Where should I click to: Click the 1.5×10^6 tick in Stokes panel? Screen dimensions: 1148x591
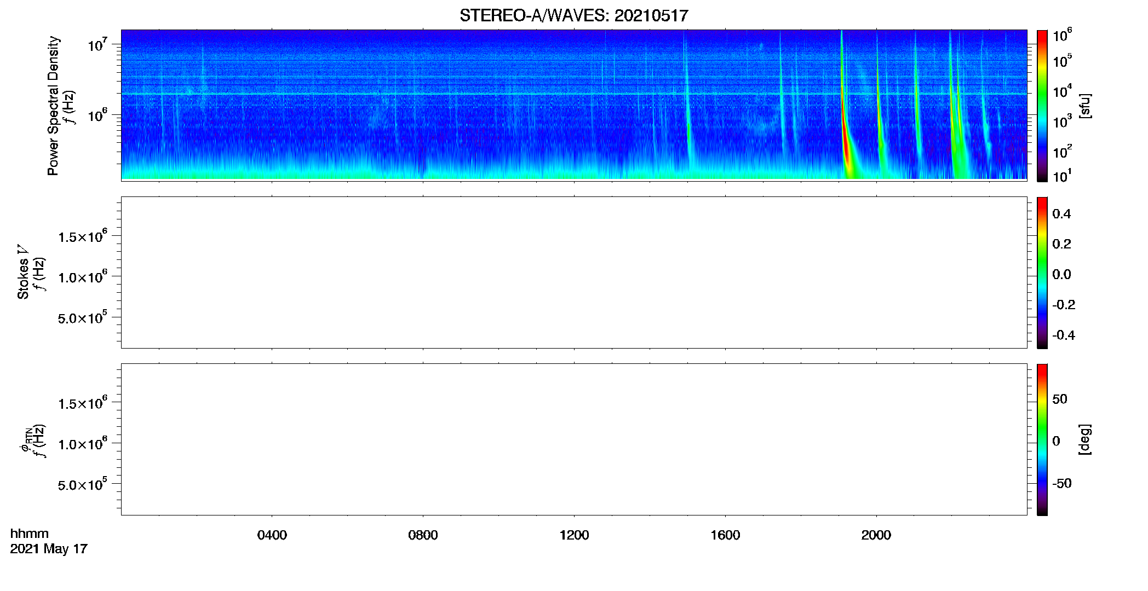(83, 236)
